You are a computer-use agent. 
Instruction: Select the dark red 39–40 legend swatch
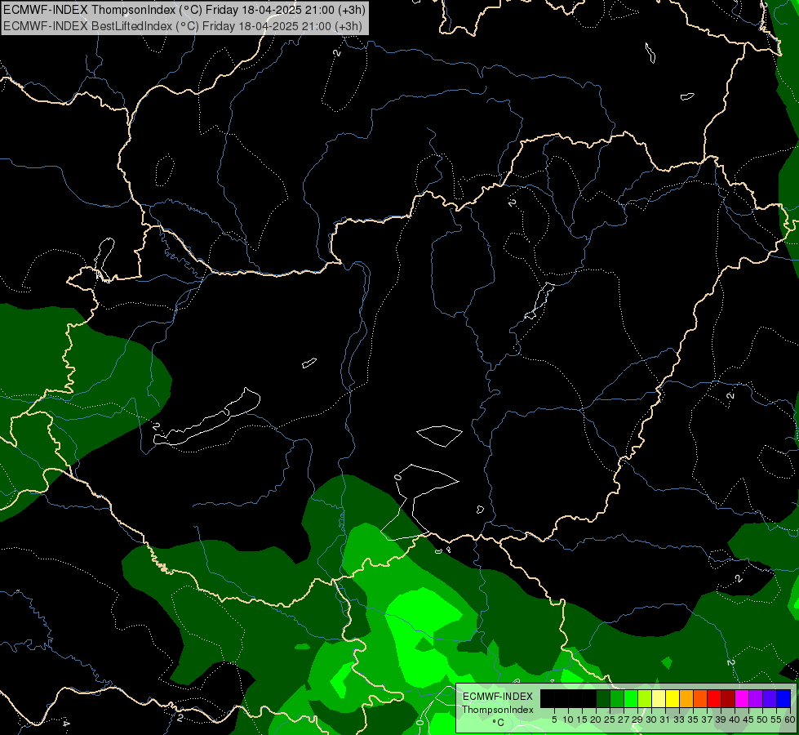pos(728,698)
